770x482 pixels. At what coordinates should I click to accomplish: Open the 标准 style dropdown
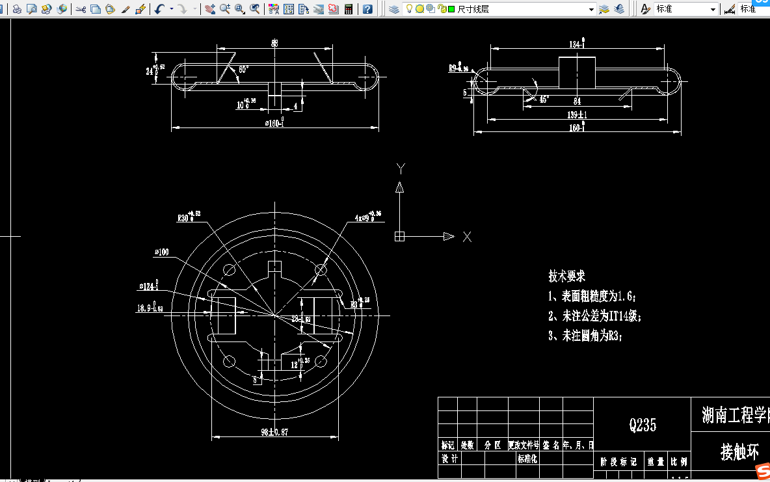712,9
